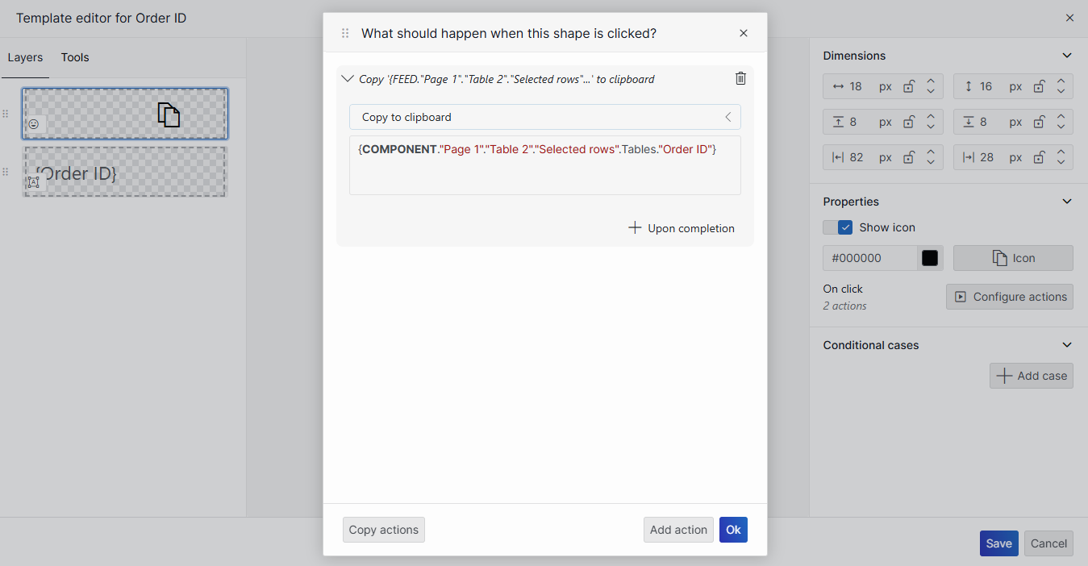Click the formula text area showing COMPONENT reference
Viewport: 1088px width, 566px height.
[x=545, y=167]
